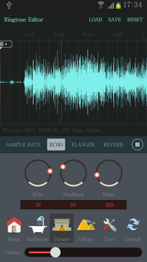Screen dimensions: 147x262
Task: Restore the Default preset icon
Action: click(x=133, y=225)
